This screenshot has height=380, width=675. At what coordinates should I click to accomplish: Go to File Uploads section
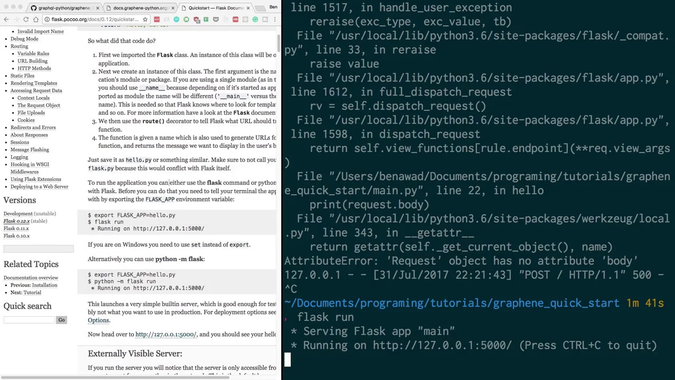[31, 113]
